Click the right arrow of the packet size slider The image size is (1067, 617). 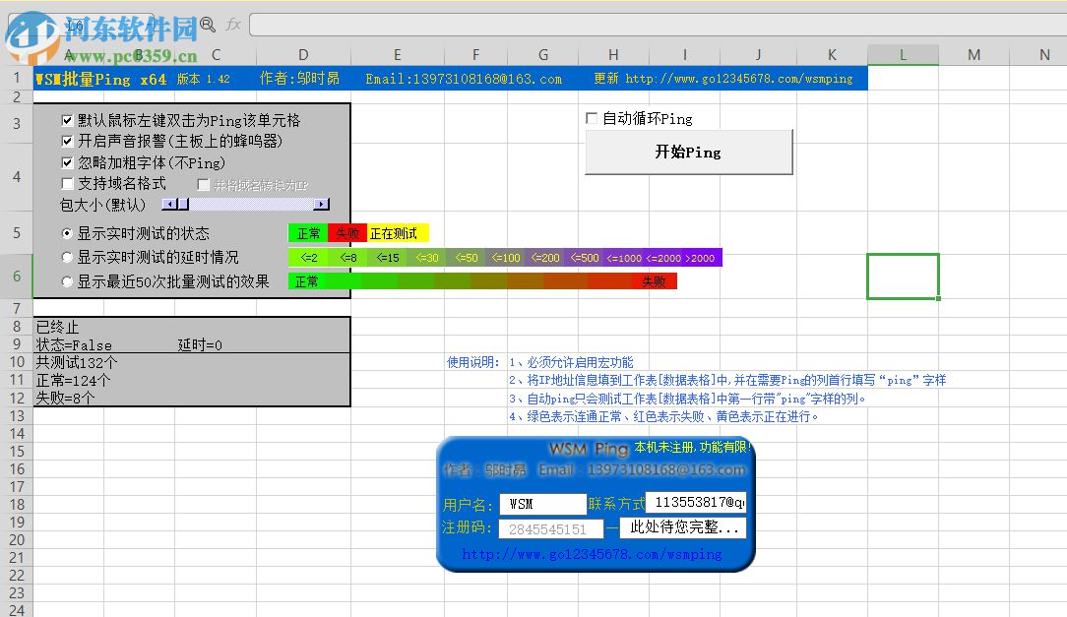point(322,205)
